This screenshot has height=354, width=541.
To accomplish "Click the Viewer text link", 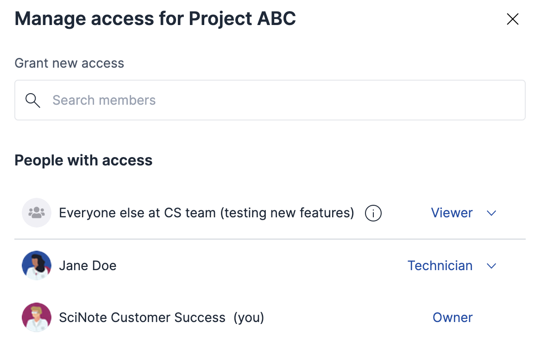I will click(x=452, y=213).
